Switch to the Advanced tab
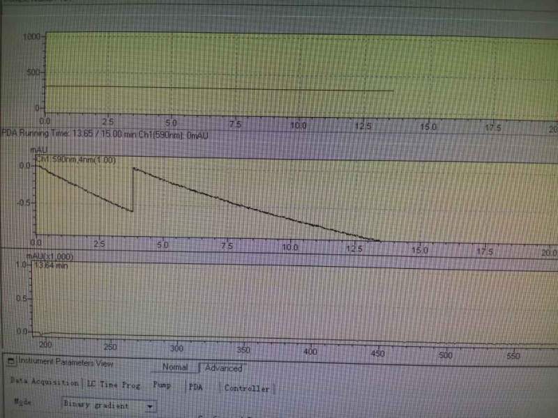Image resolution: width=558 pixels, height=418 pixels. pyautogui.click(x=223, y=369)
